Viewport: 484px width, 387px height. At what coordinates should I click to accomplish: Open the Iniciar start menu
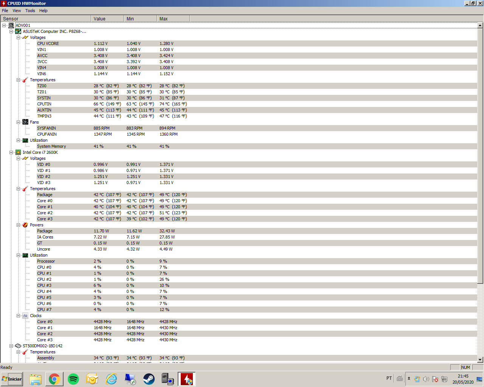tap(12, 379)
